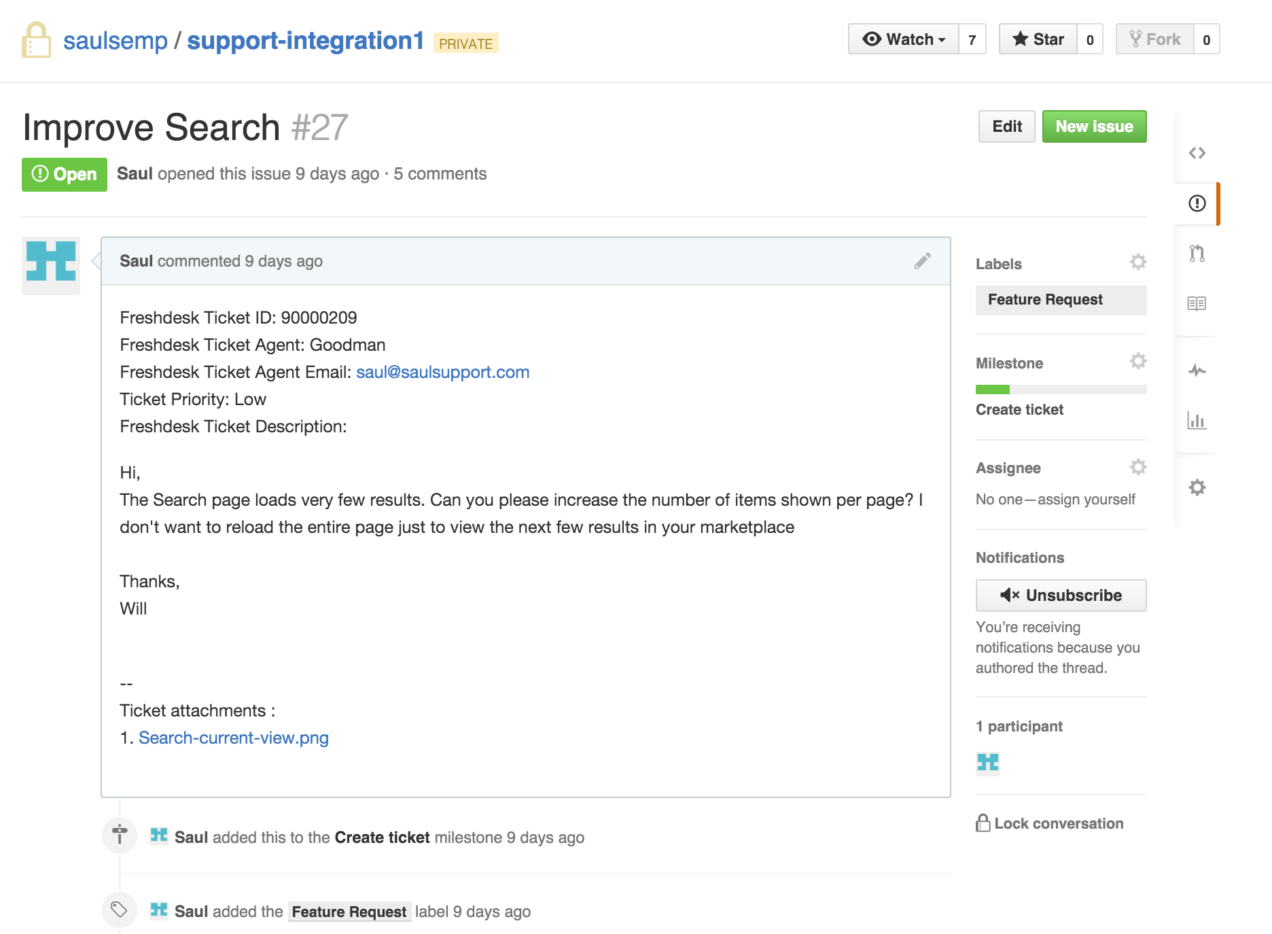The width and height of the screenshot is (1272, 934).
Task: Open the Wiki book icon in sidebar
Action: (x=1197, y=303)
